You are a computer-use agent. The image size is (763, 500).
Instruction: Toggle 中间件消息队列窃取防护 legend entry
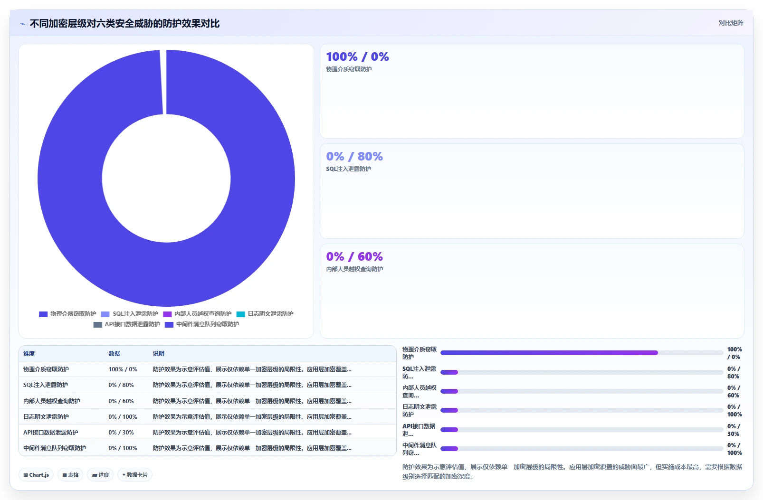[x=202, y=324]
